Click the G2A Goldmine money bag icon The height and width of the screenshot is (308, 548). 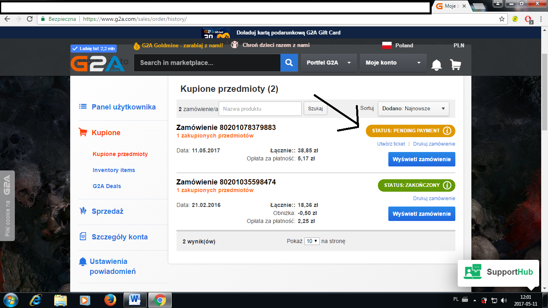pyautogui.click(x=137, y=46)
